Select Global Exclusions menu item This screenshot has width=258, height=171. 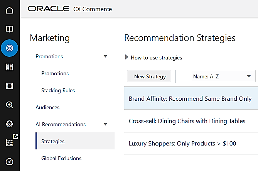61,158
